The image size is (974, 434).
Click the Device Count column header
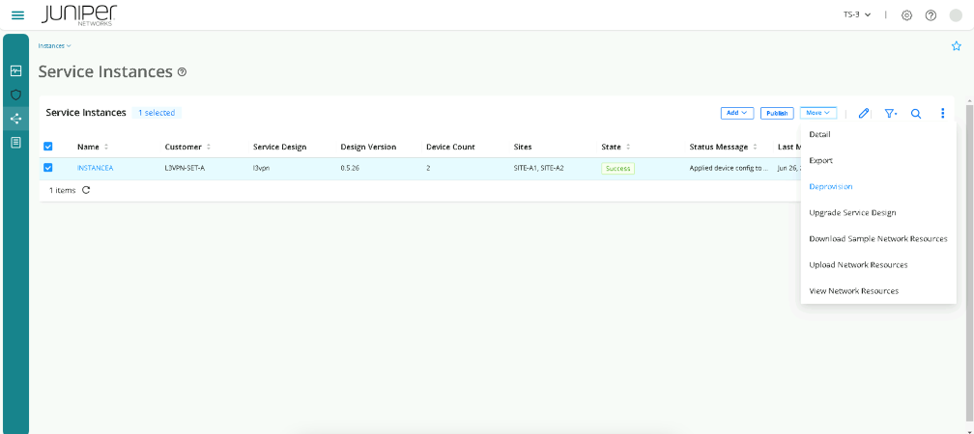tap(450, 147)
